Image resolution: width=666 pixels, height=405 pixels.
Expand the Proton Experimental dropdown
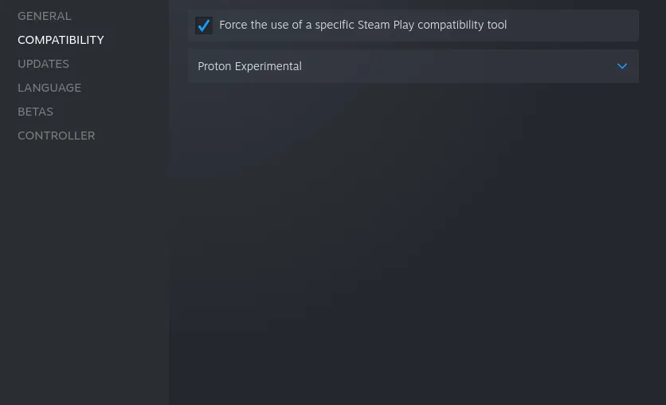click(413, 66)
